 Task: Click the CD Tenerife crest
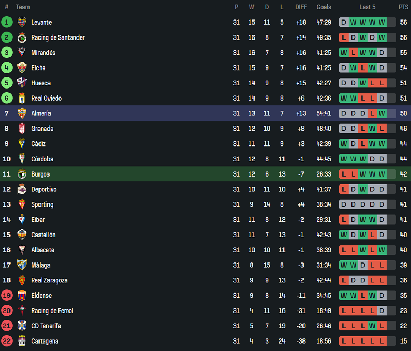pyautogui.click(x=22, y=326)
